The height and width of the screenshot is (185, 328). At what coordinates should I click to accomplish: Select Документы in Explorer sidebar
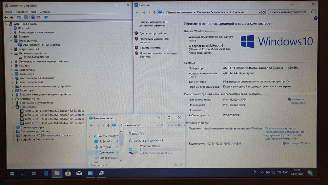(x=107, y=152)
